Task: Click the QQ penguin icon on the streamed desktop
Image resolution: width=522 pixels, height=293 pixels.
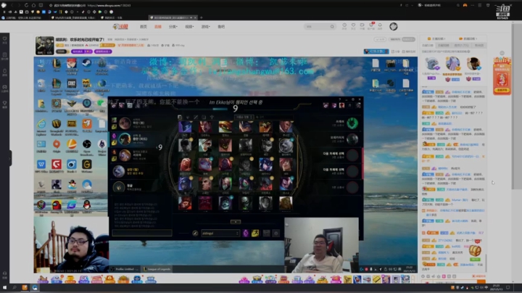Action: point(87,206)
